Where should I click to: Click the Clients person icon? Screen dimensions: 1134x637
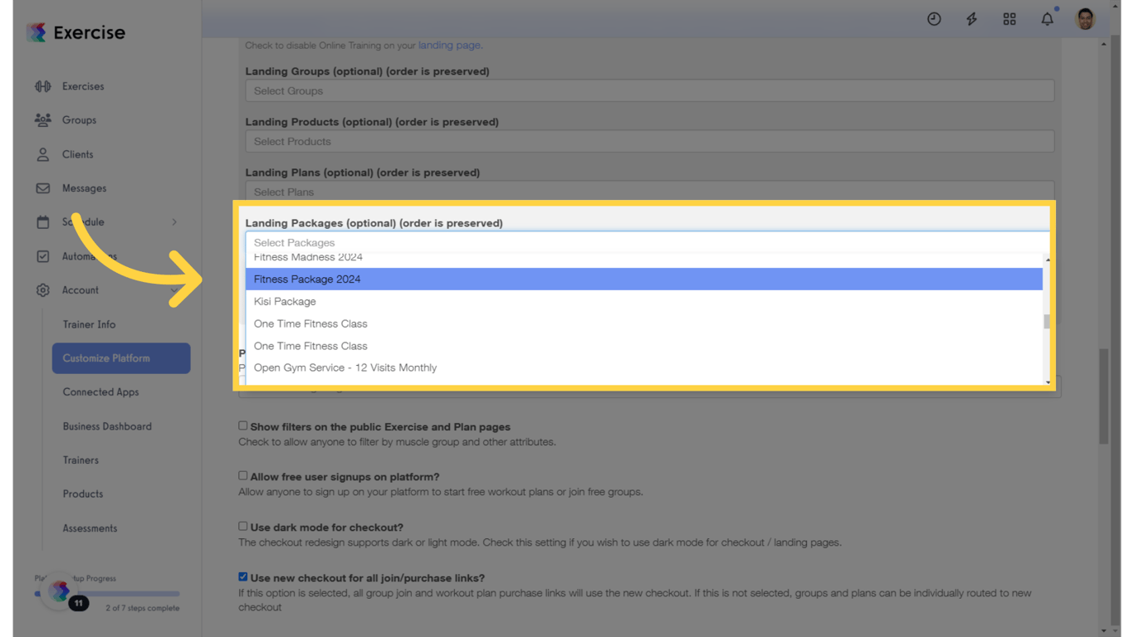coord(43,154)
